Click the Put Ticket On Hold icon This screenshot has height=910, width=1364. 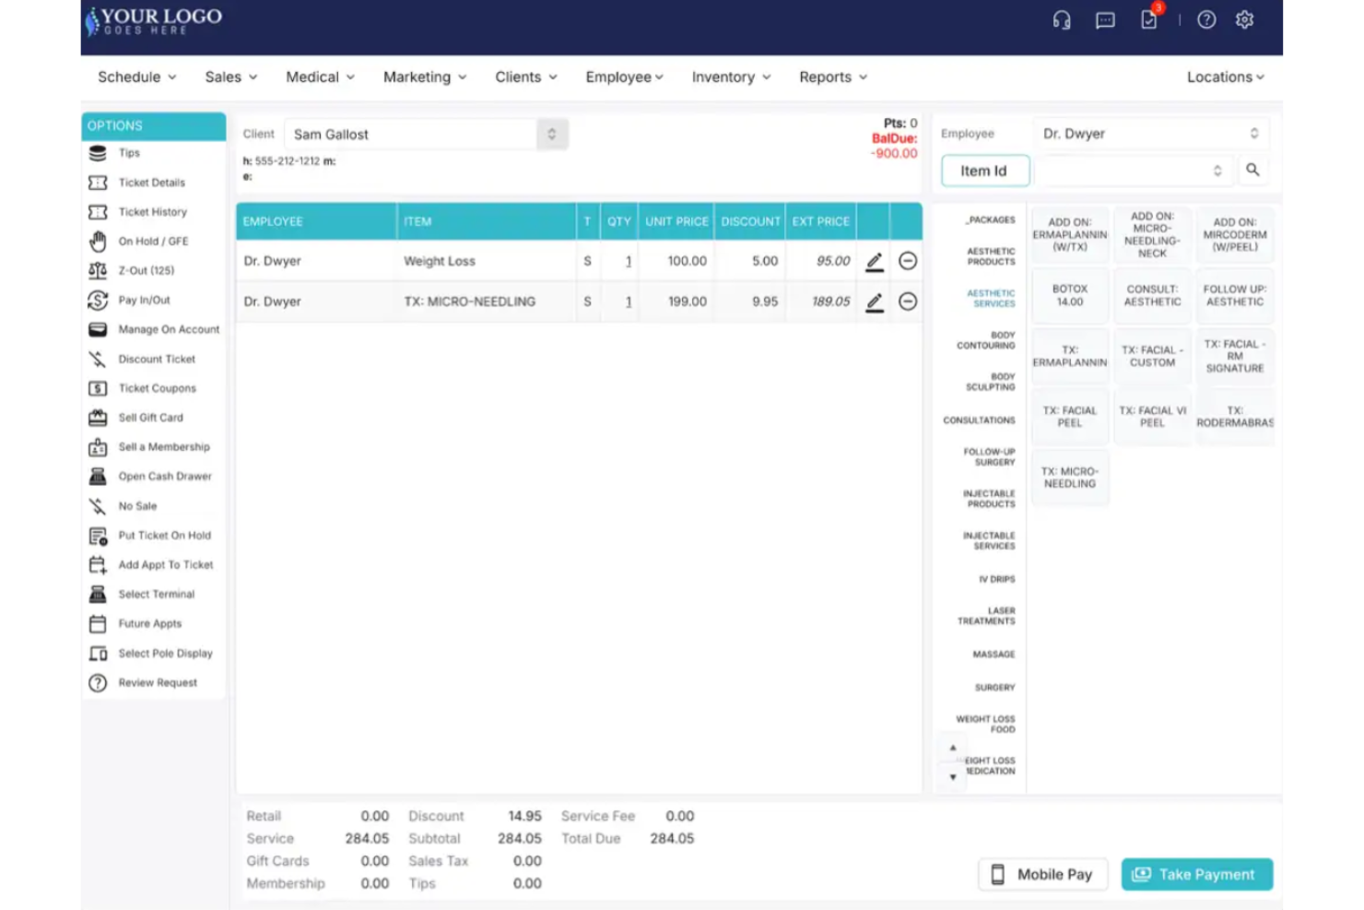click(x=98, y=536)
